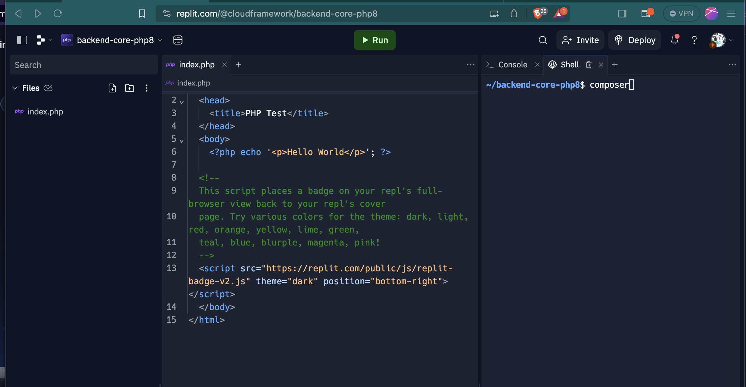
Task: Open the resources monitor icon next to repl name
Action: pyautogui.click(x=178, y=40)
